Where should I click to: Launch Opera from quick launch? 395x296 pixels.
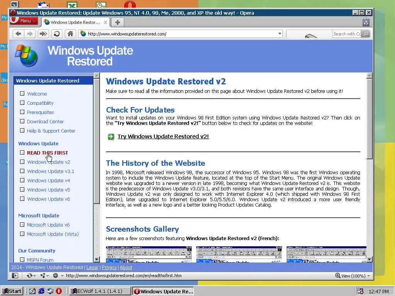tap(59, 291)
